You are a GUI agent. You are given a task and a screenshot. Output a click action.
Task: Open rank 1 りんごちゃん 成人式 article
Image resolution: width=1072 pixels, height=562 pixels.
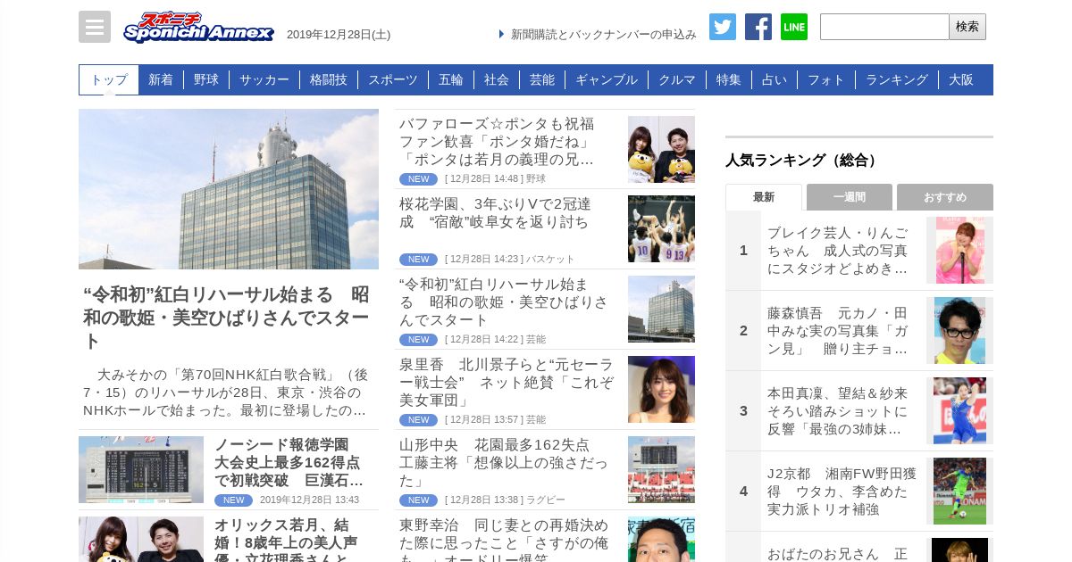838,251
